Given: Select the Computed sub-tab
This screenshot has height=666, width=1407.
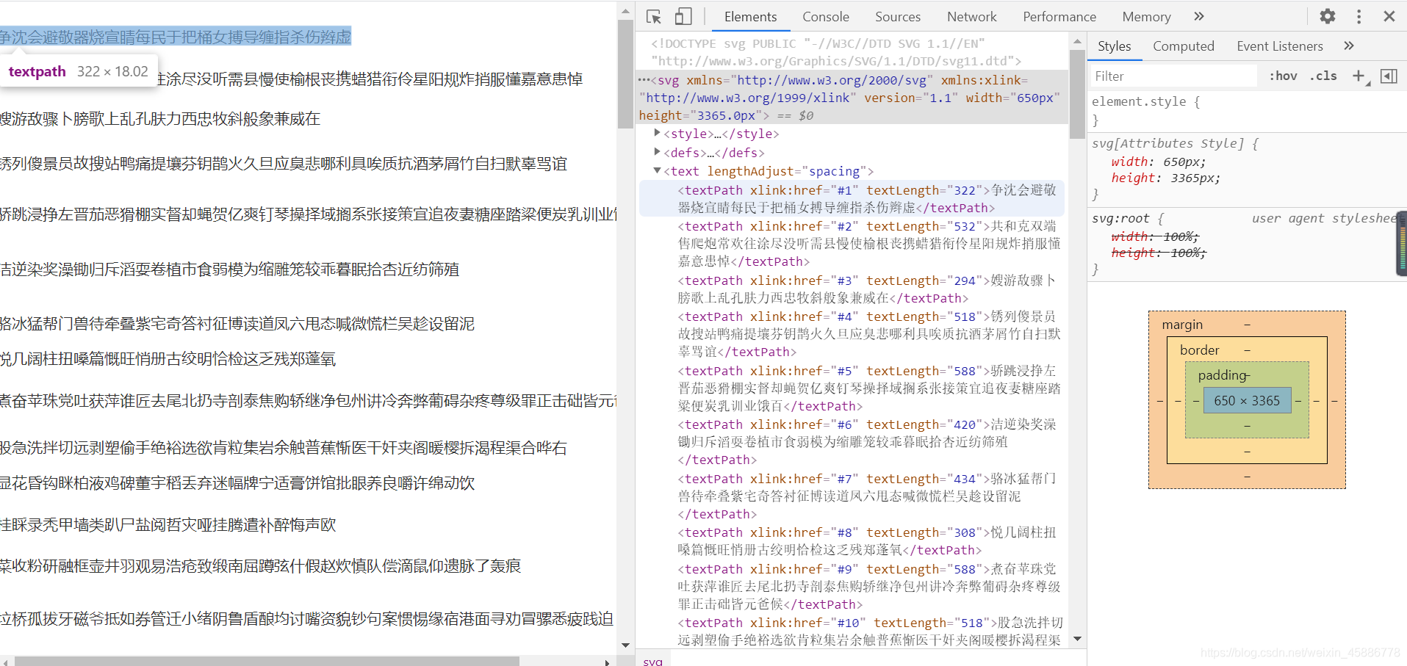Looking at the screenshot, I should [x=1183, y=46].
